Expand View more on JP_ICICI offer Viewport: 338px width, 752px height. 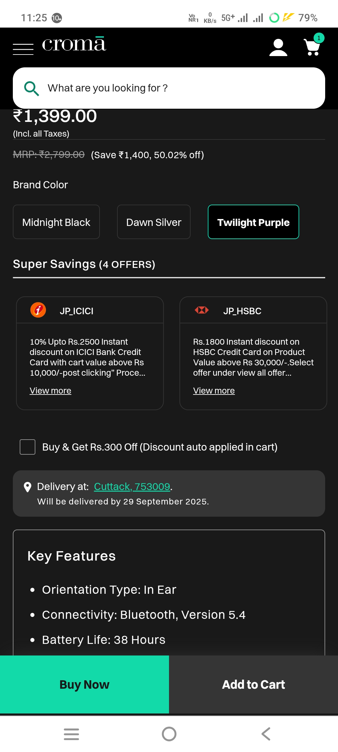point(50,391)
